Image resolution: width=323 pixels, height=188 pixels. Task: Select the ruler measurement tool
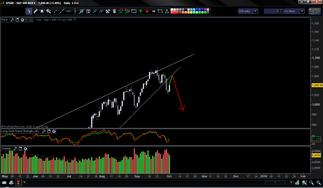tap(35, 11)
